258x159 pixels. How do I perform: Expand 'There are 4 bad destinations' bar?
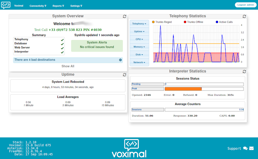tap(68, 60)
